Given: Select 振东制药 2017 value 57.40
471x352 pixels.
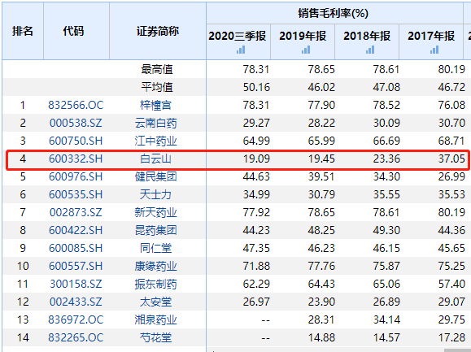Looking at the screenshot, I should point(451,284).
